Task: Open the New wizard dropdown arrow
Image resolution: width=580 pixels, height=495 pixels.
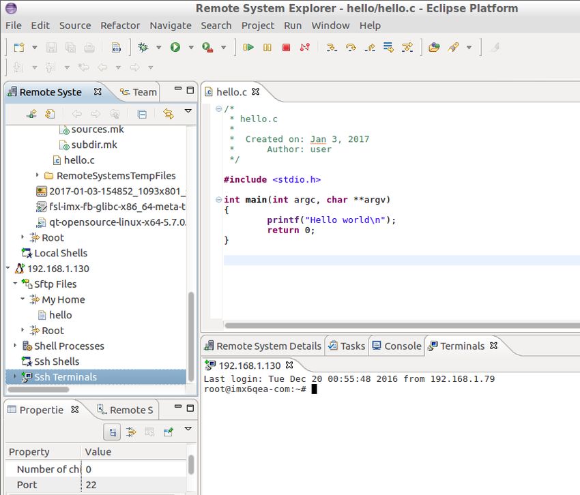Action: click(34, 47)
